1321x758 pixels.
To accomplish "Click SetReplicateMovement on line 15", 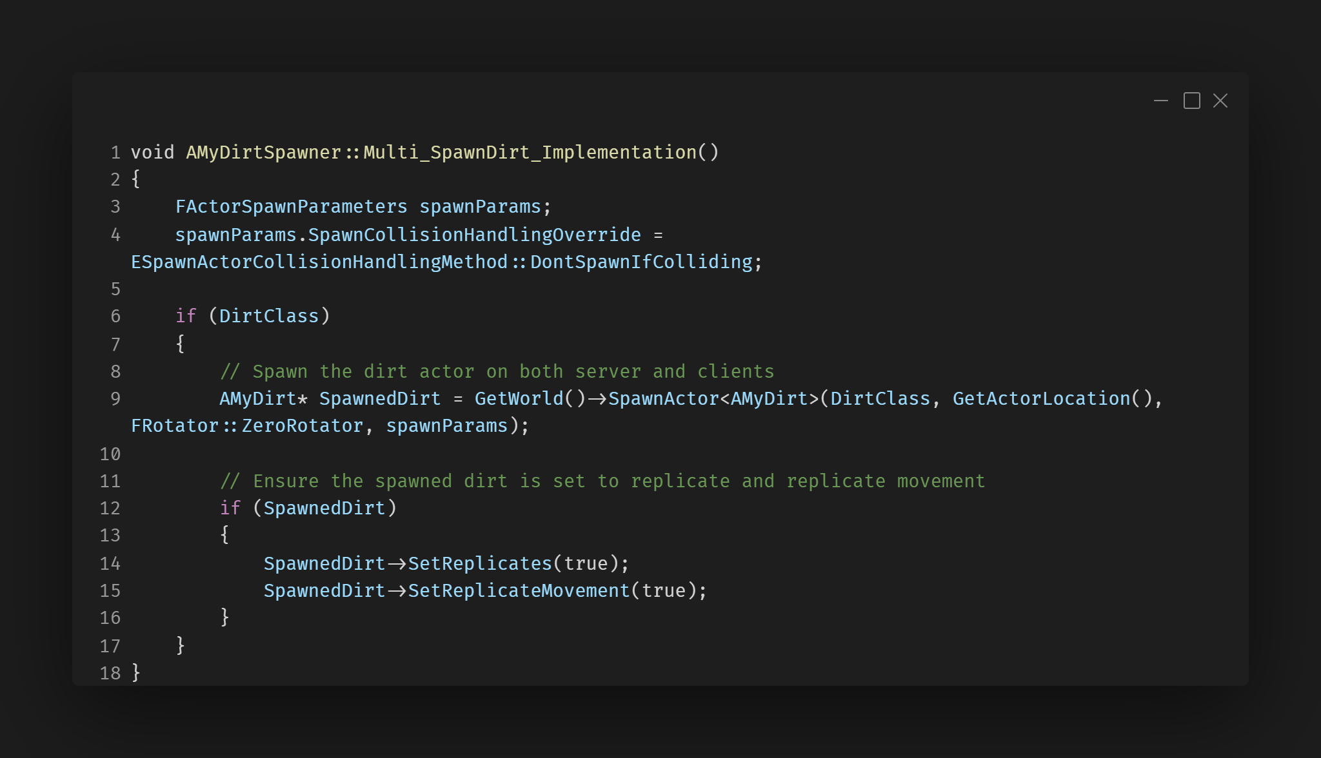I will click(x=519, y=591).
